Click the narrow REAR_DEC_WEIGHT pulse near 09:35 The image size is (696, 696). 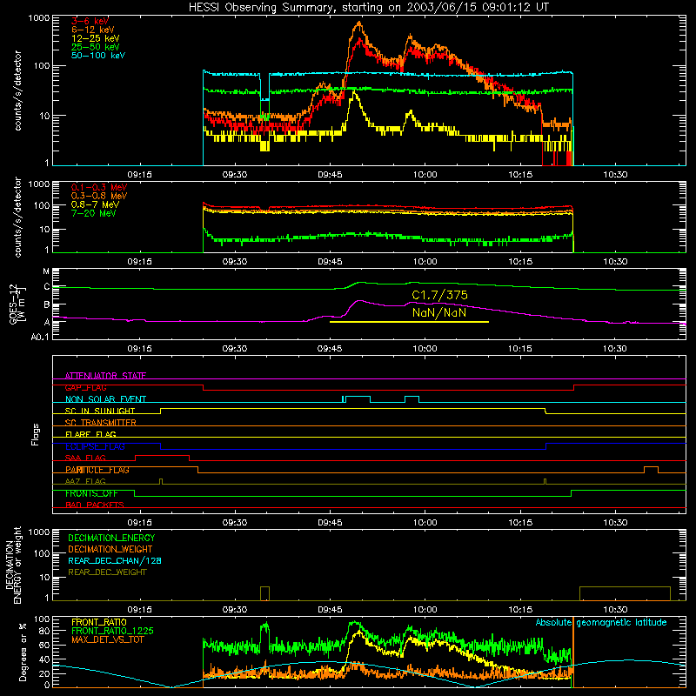pyautogui.click(x=264, y=593)
